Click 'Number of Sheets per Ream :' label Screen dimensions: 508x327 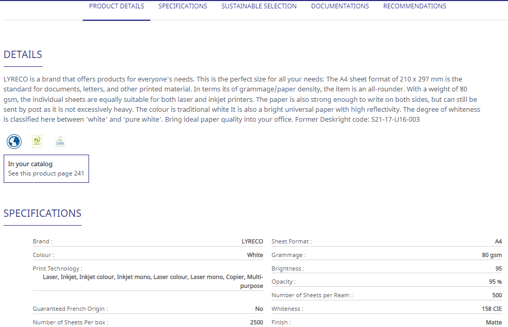pos(312,295)
